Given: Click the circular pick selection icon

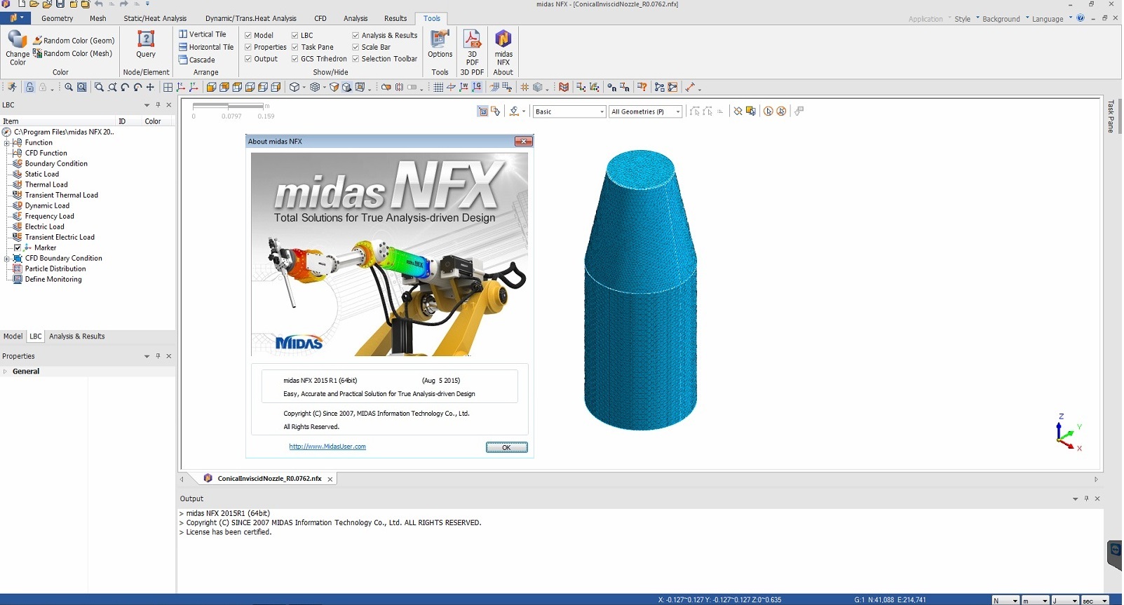Looking at the screenshot, I should click(x=768, y=111).
